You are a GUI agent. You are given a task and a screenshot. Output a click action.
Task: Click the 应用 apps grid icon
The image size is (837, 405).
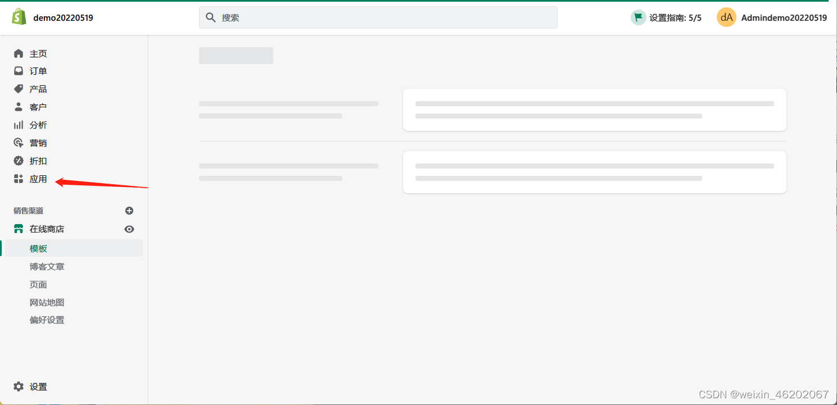click(19, 179)
